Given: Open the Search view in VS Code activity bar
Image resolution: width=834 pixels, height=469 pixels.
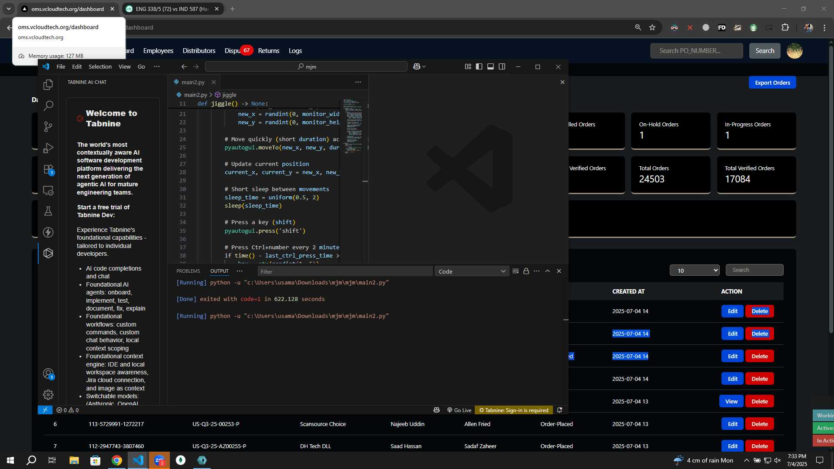Looking at the screenshot, I should click(x=48, y=106).
